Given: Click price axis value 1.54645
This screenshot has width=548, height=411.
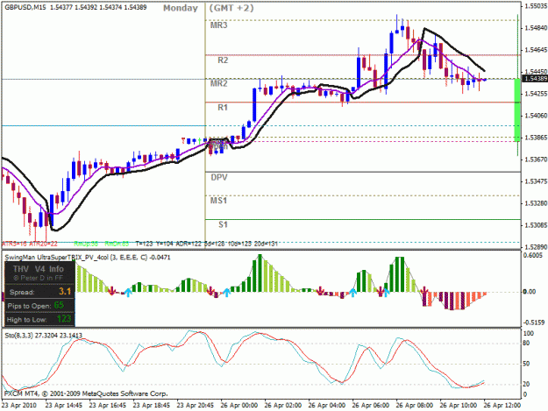Looking at the screenshot, I should point(536,50).
